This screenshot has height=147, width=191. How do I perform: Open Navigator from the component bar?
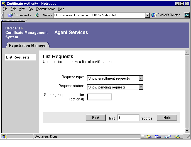pos(149,137)
